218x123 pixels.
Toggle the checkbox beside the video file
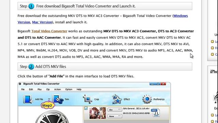click(x=86, y=108)
